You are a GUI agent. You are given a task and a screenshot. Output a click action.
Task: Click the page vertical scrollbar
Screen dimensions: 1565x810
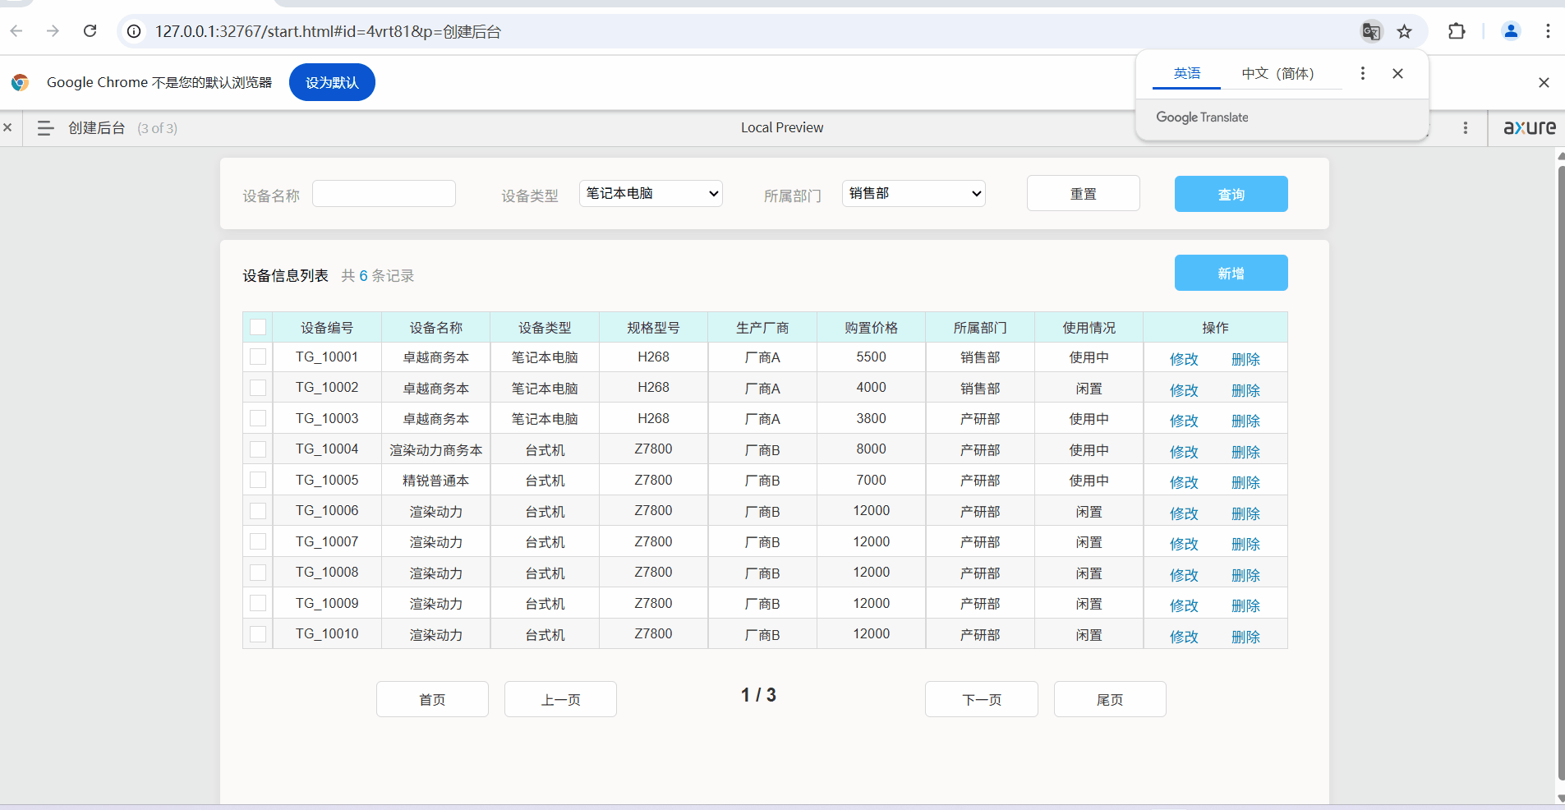[x=1560, y=472]
